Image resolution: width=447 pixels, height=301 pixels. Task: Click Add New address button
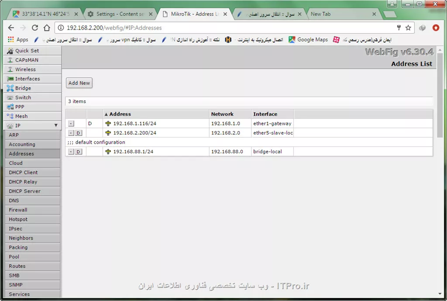79,83
